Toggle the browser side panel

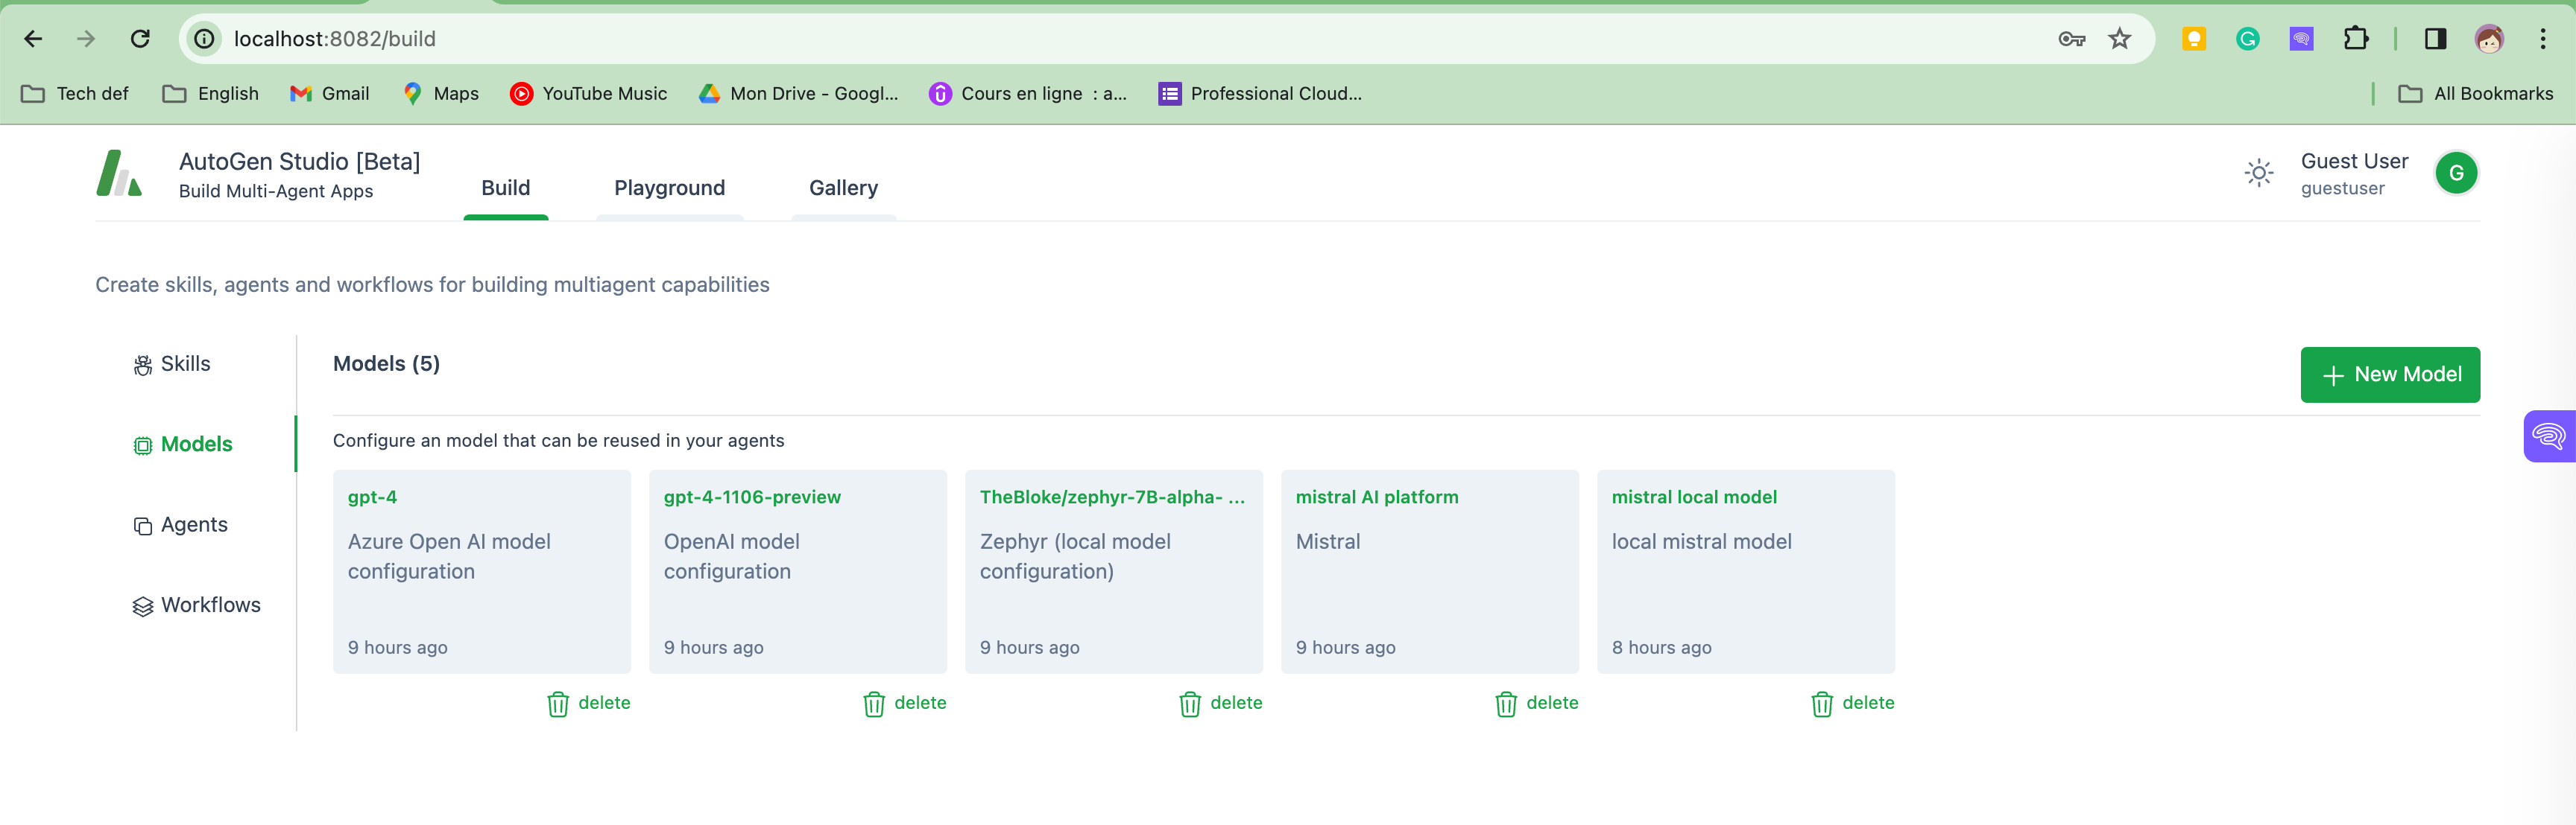2435,39
